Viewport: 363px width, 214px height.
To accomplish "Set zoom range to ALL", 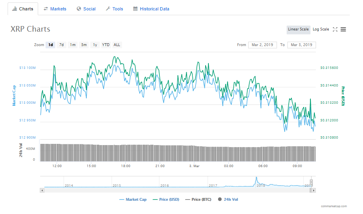I will 117,45.
